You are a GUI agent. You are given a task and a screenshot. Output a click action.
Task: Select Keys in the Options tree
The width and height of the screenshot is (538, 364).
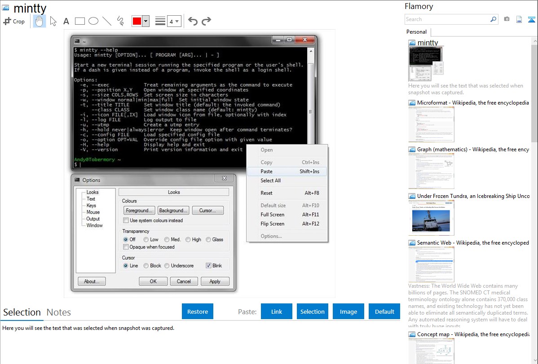coord(91,206)
